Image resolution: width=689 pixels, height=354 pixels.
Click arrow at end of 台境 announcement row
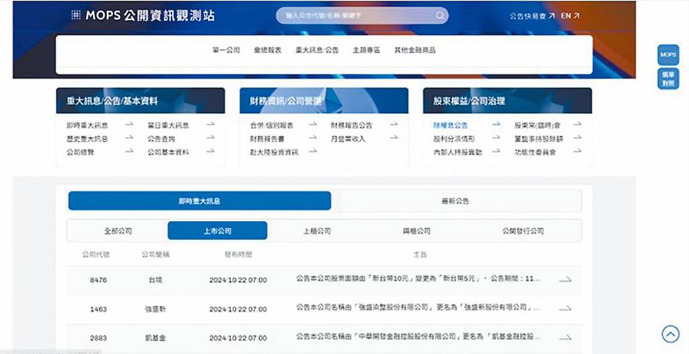(565, 279)
